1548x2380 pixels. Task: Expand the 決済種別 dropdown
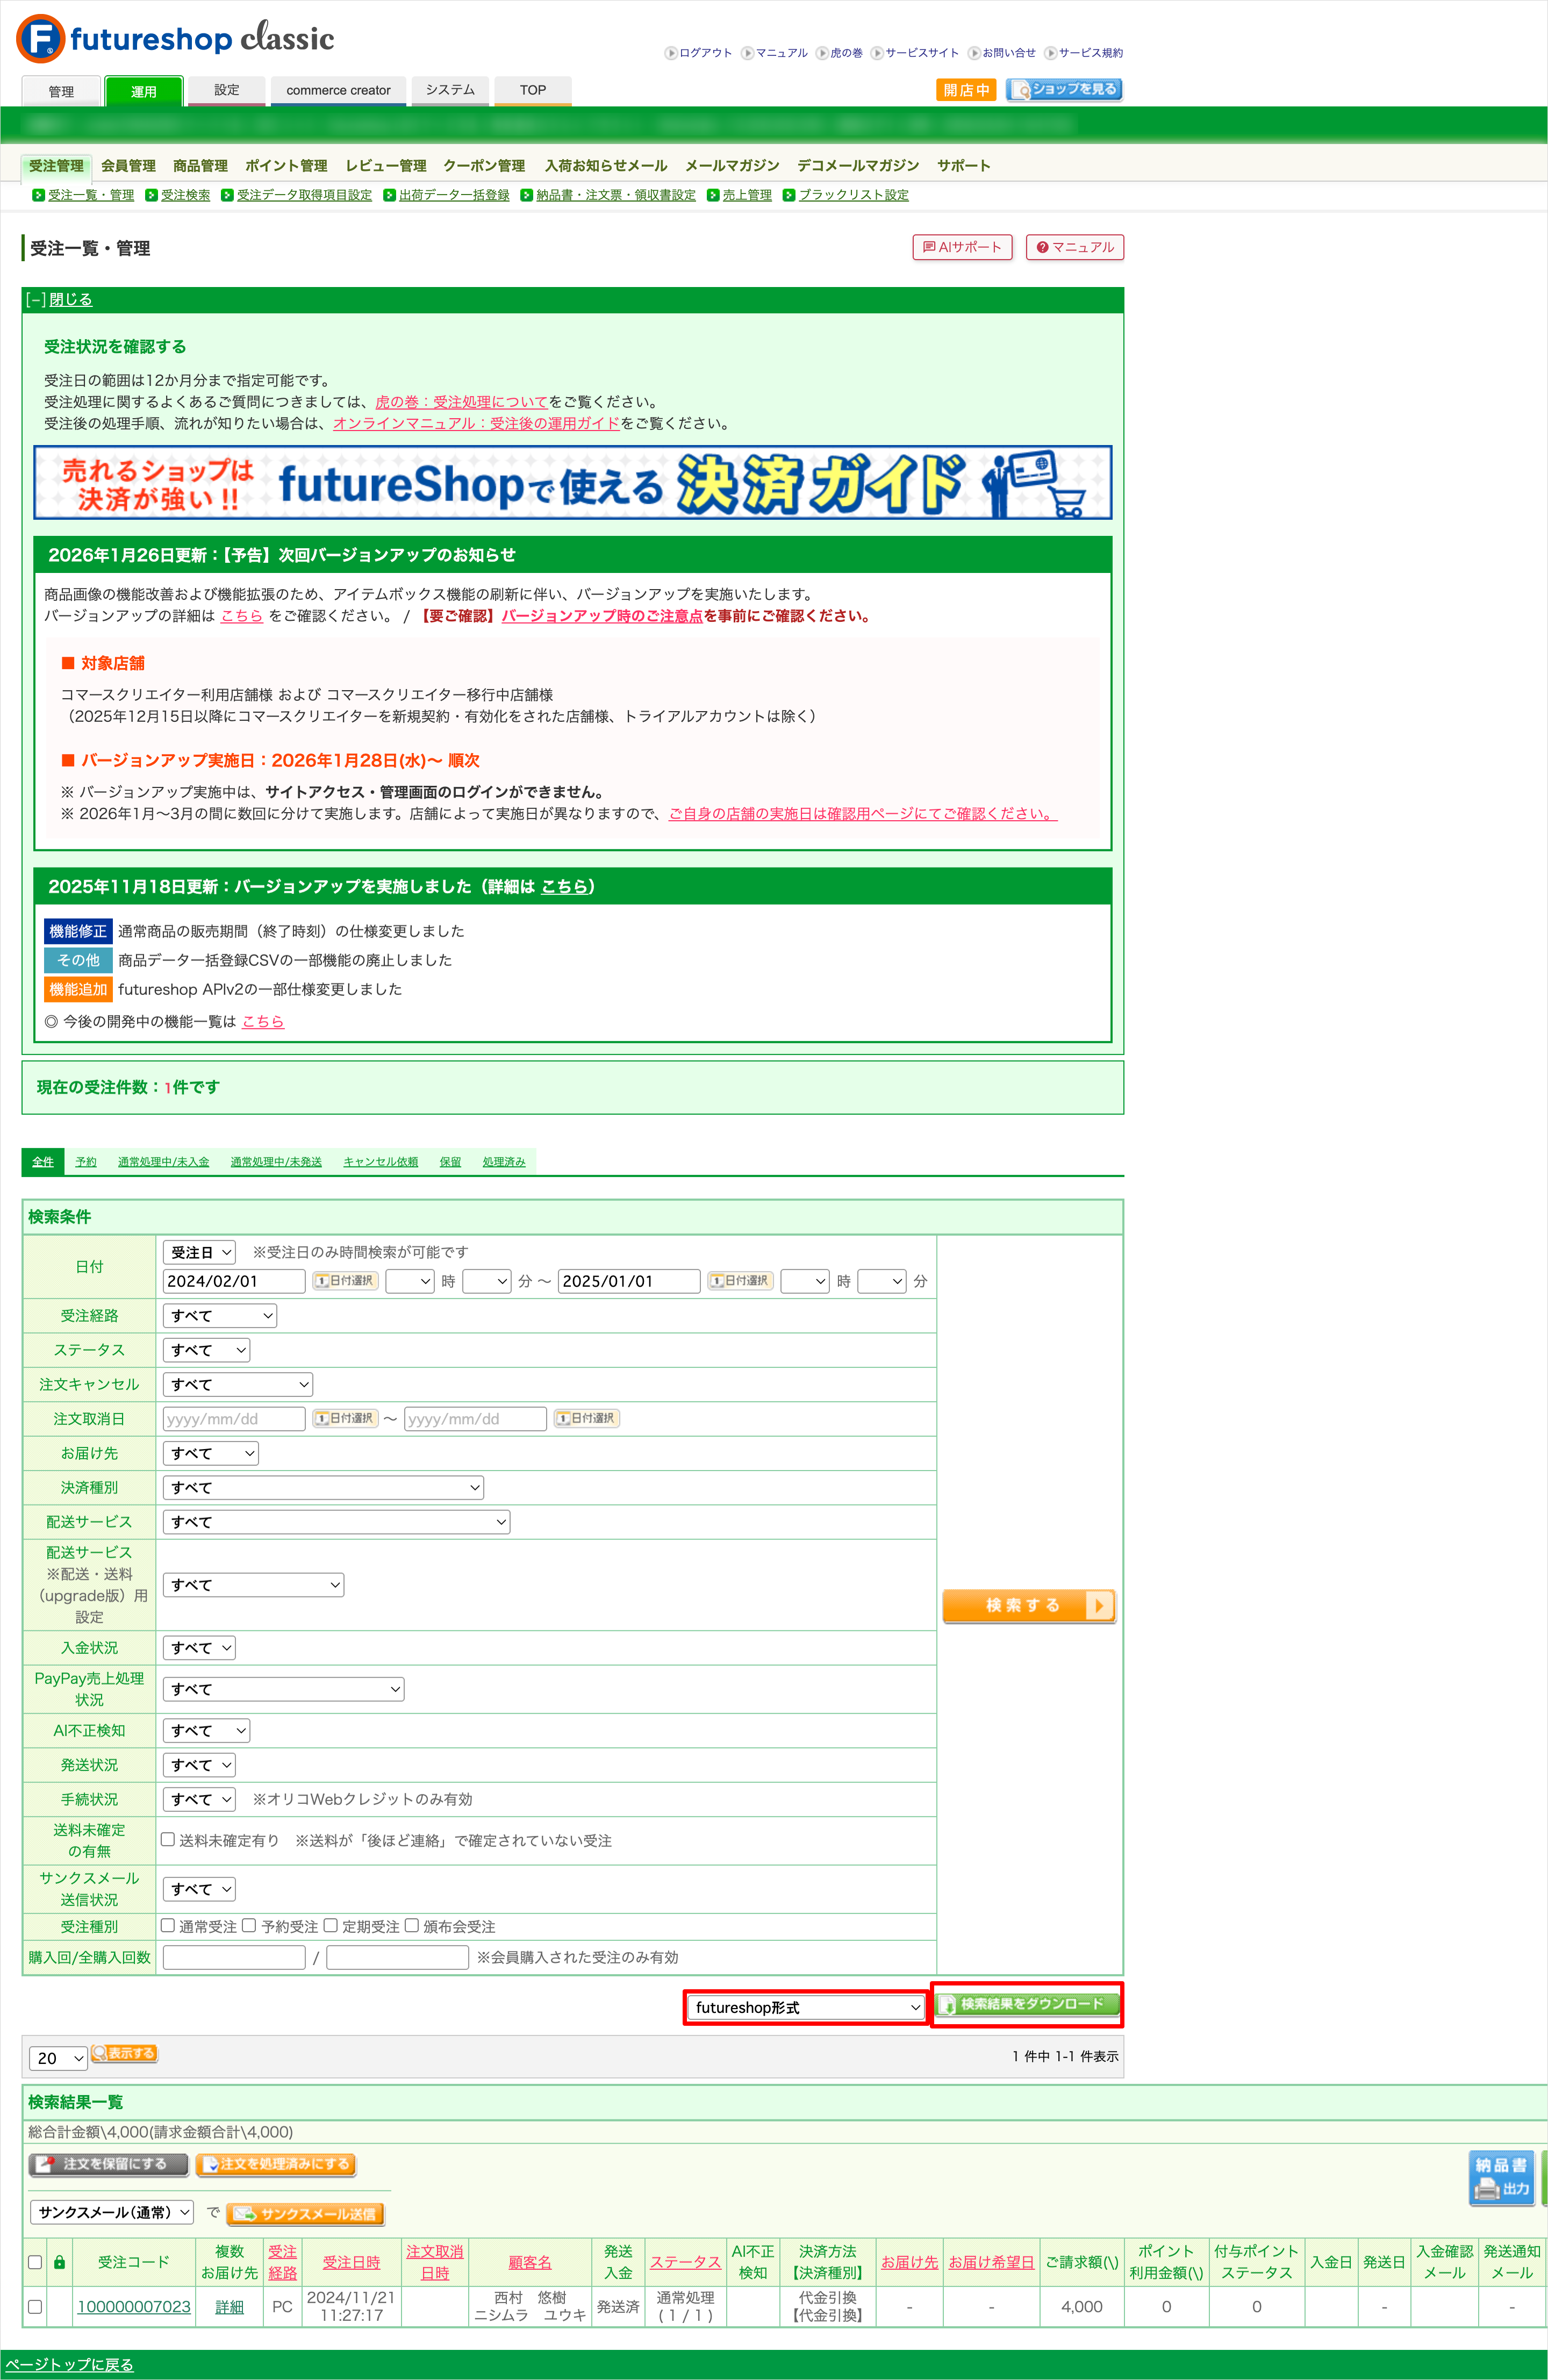pos(323,1487)
